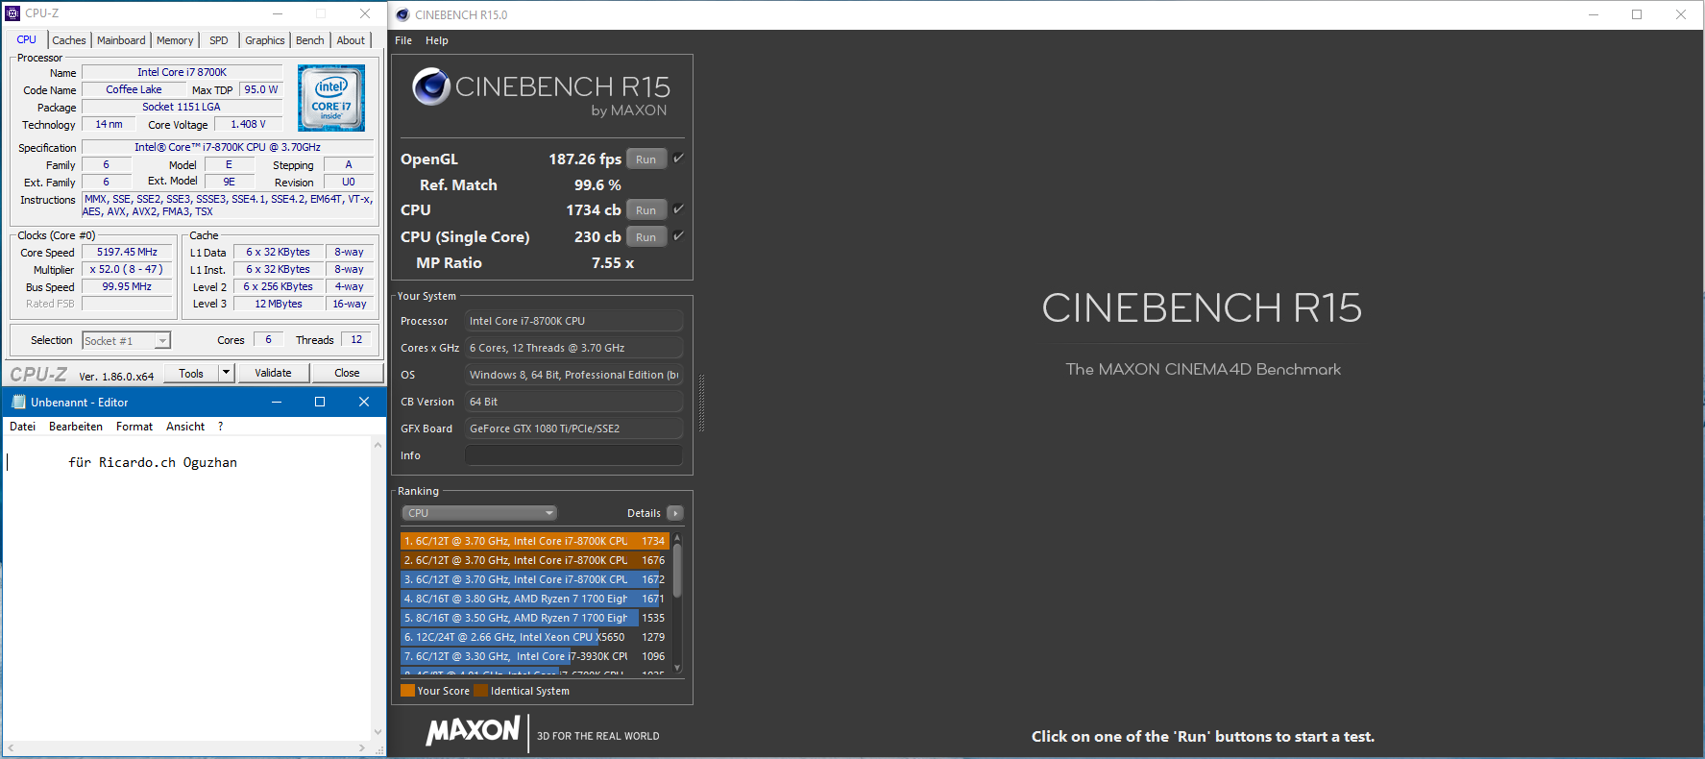The image size is (1705, 759).
Task: Click the MAXON logo at bottom
Action: 473,731
